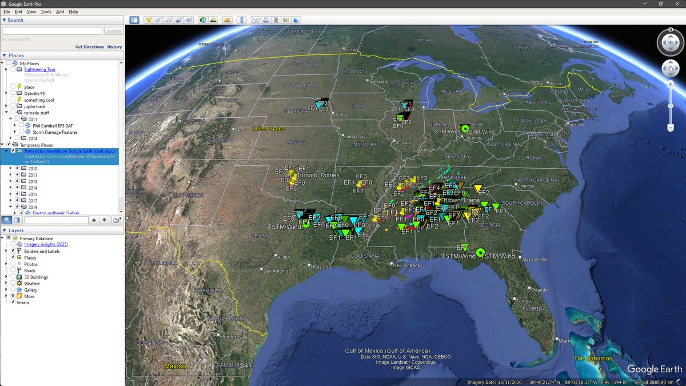The height and width of the screenshot is (386, 686).
Task: Click the move item down arrow
Action: click(x=105, y=220)
